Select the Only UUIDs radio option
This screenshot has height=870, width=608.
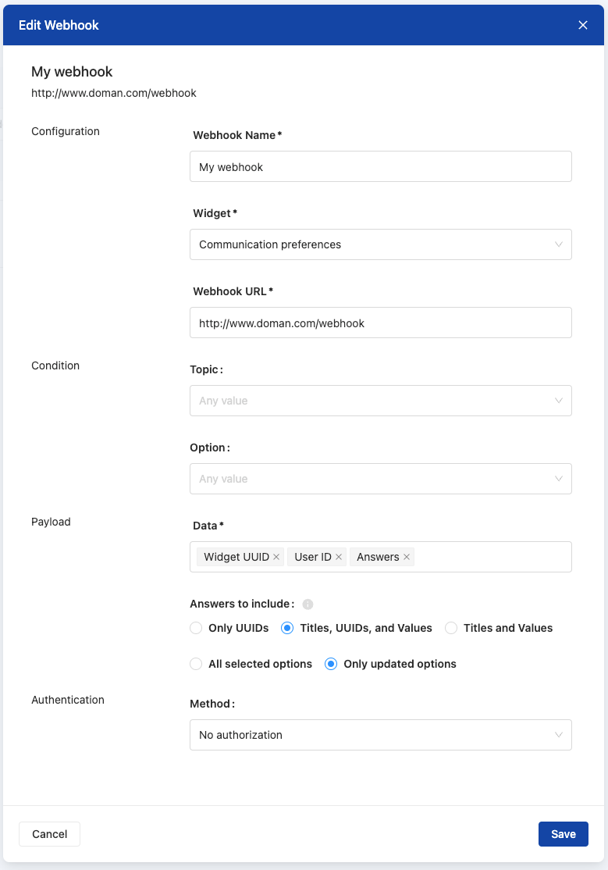pos(196,628)
